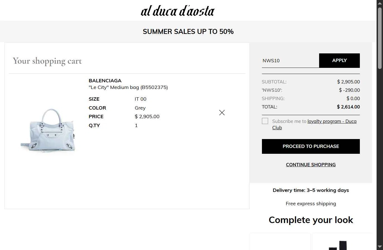Open the dark product thumbnail under Complete your look
This screenshot has height=250, width=383.
[x=342, y=242]
